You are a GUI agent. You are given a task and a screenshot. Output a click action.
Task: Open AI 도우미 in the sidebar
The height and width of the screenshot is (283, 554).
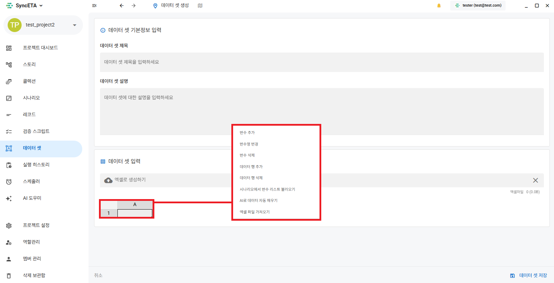(32, 198)
